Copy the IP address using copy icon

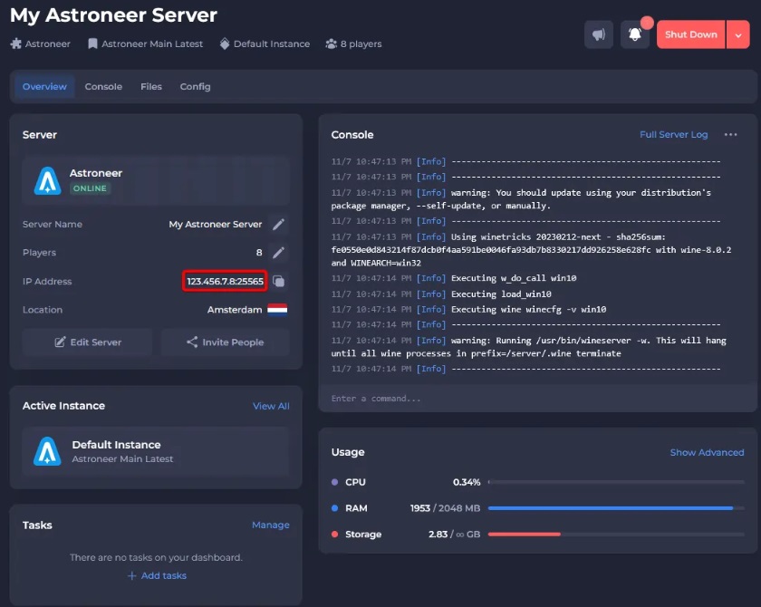click(279, 281)
